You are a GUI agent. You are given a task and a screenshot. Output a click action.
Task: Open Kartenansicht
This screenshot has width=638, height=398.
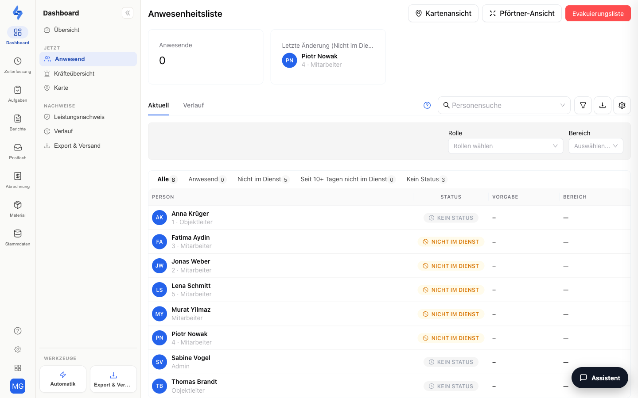click(x=443, y=13)
